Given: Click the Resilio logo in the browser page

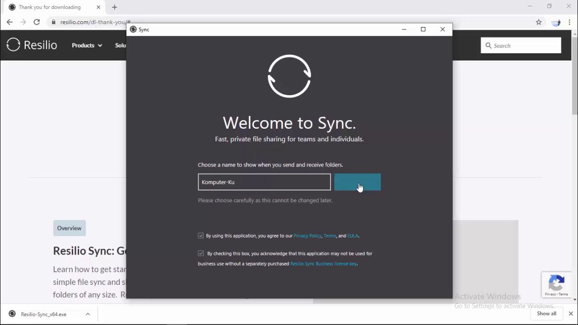Looking at the screenshot, I should coord(32,45).
